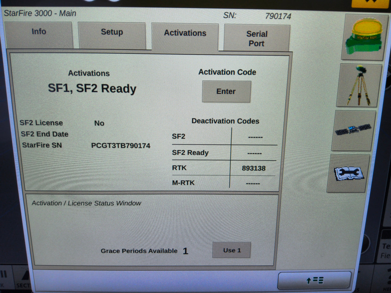Click the RTK deactivation row label
The height and width of the screenshot is (293, 391).
click(x=179, y=168)
